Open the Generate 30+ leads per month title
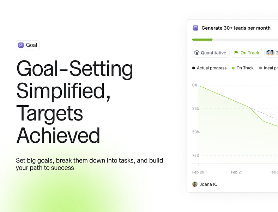This screenshot has width=278, height=212. tap(236, 28)
